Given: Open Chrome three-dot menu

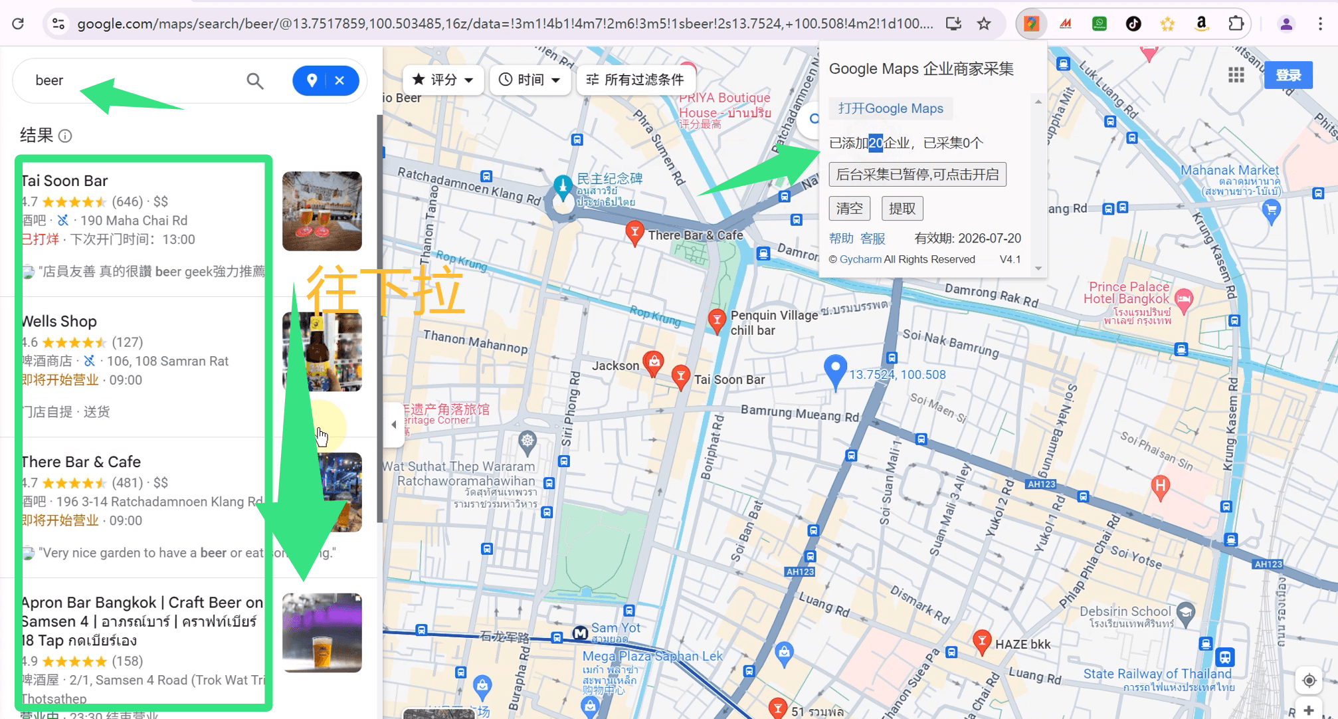Looking at the screenshot, I should tap(1320, 23).
